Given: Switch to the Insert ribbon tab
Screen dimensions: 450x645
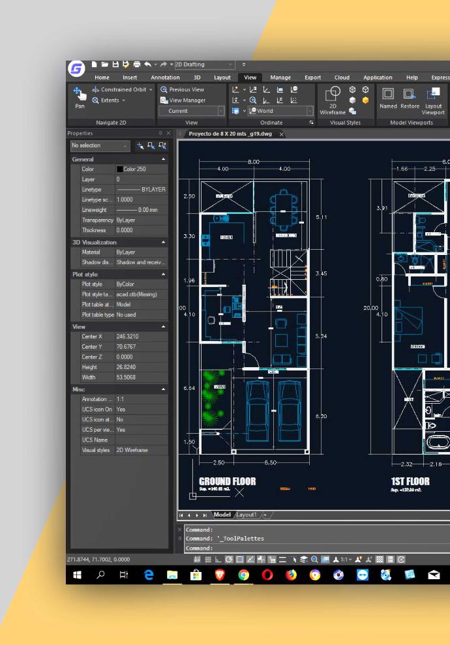Looking at the screenshot, I should click(130, 78).
